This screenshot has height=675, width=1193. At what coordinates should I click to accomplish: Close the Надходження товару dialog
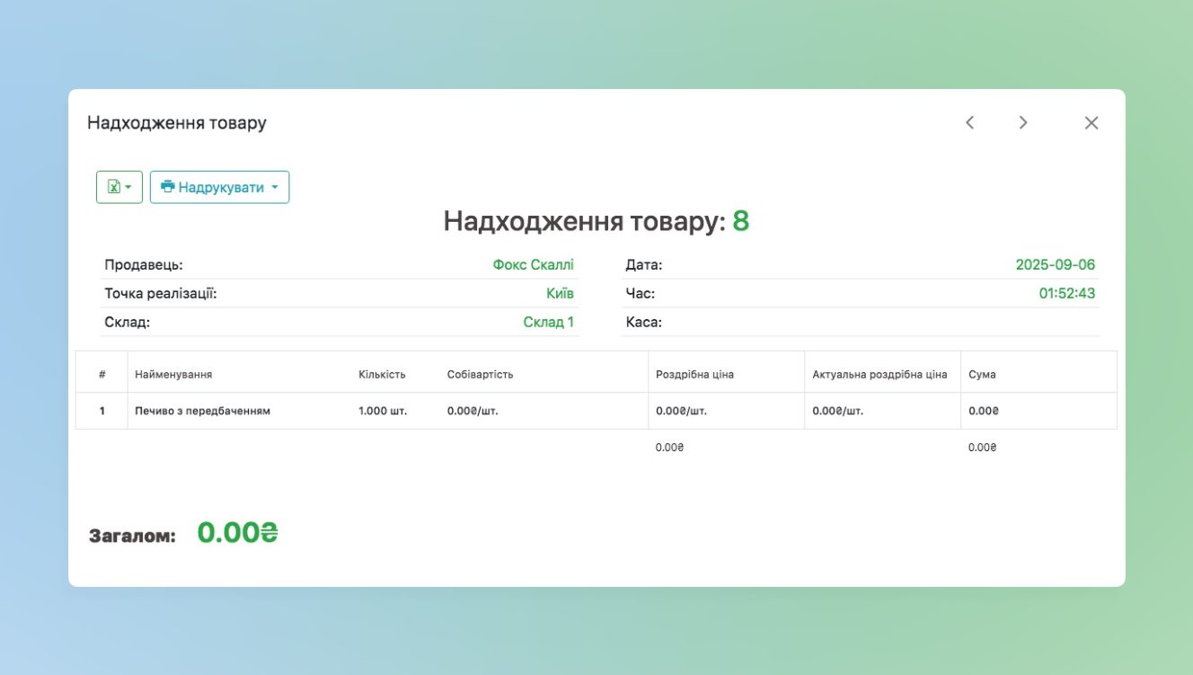1091,123
